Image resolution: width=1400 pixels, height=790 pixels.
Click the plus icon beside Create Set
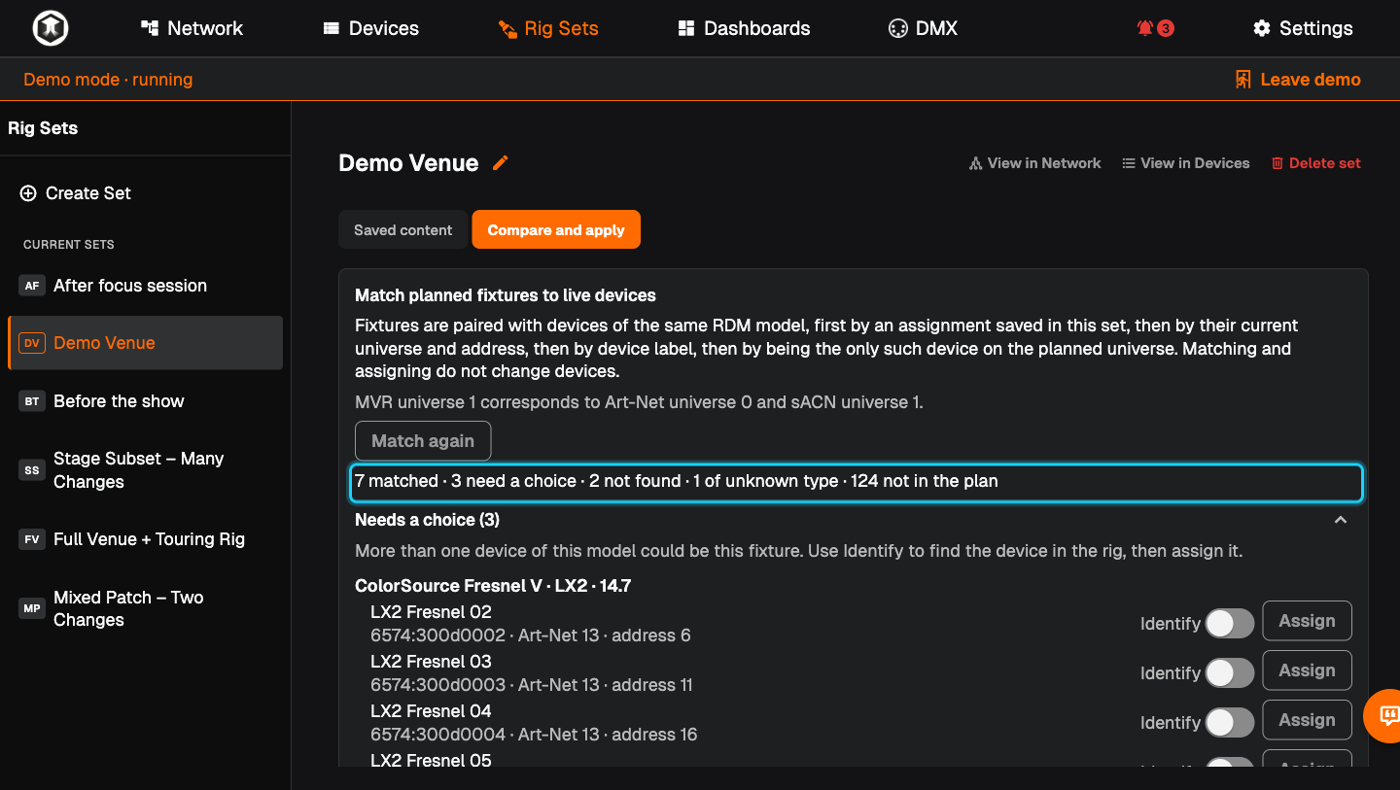coord(28,193)
